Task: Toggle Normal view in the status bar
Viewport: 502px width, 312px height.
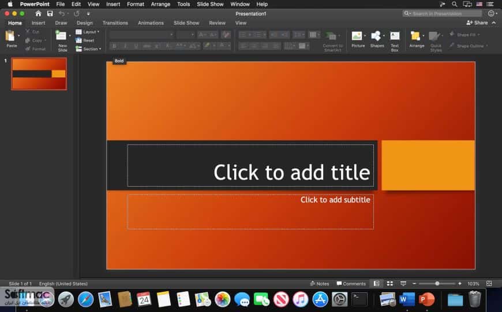Action: tap(376, 284)
